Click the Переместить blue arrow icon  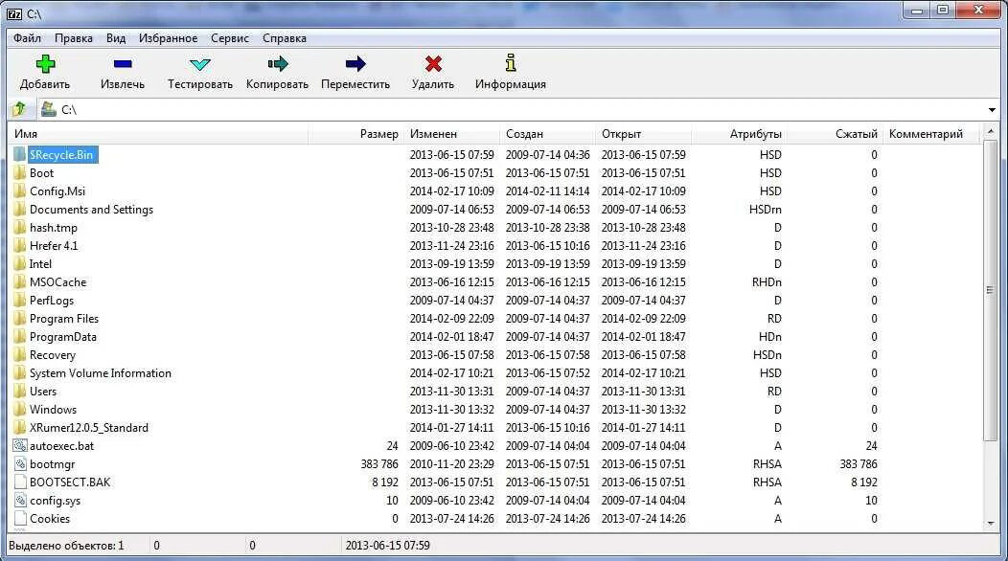(x=355, y=63)
